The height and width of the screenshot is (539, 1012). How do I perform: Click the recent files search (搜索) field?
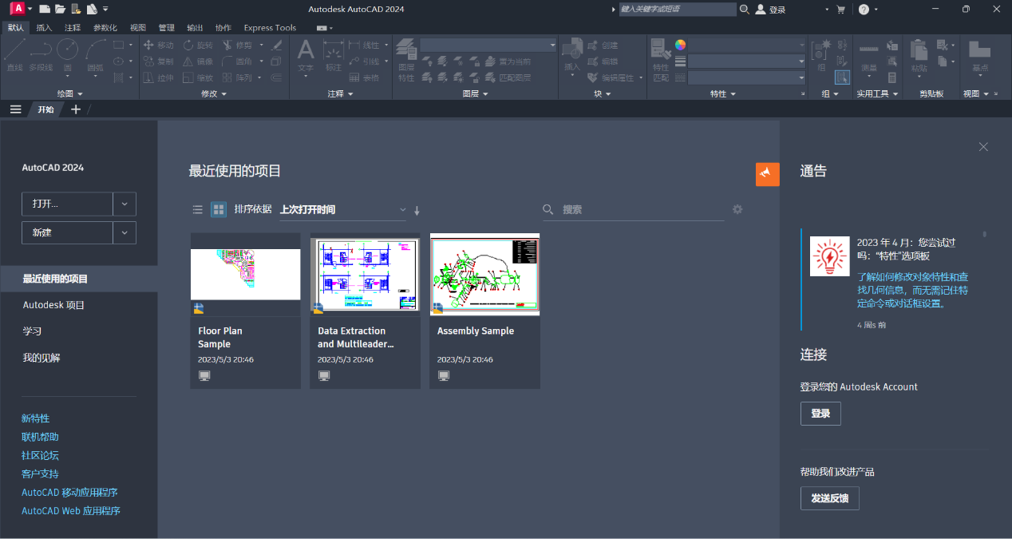click(634, 209)
